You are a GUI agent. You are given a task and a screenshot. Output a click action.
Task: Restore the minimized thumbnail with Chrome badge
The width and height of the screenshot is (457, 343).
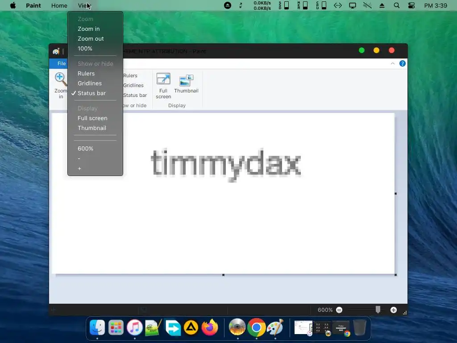[341, 328]
